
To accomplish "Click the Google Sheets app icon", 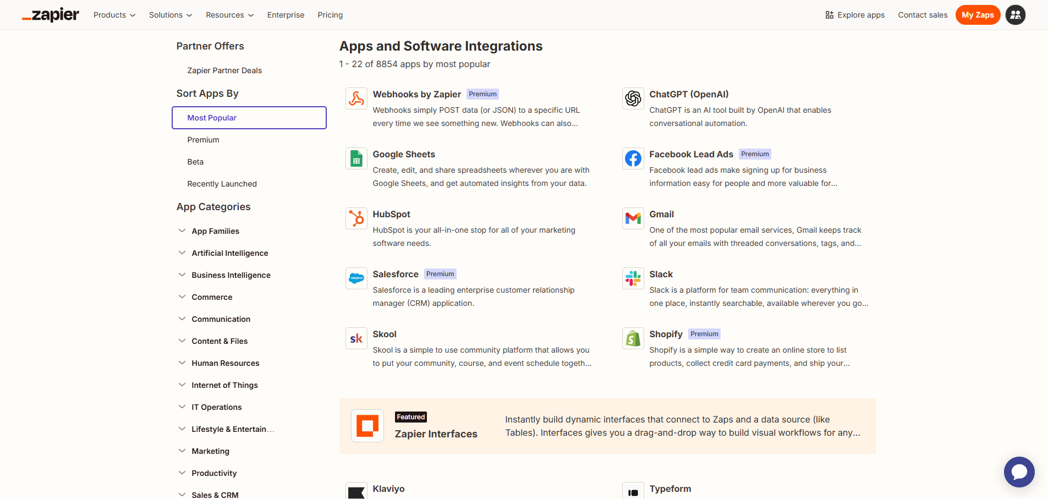I will pyautogui.click(x=356, y=159).
